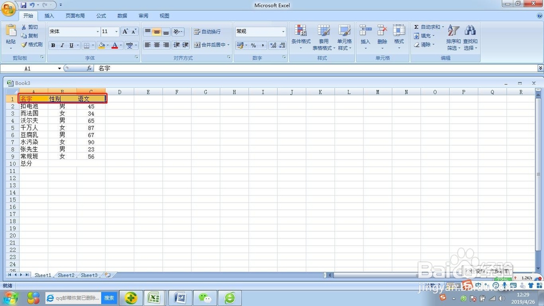544x306 pixels.
Task: Increase decimal places
Action: click(274, 45)
